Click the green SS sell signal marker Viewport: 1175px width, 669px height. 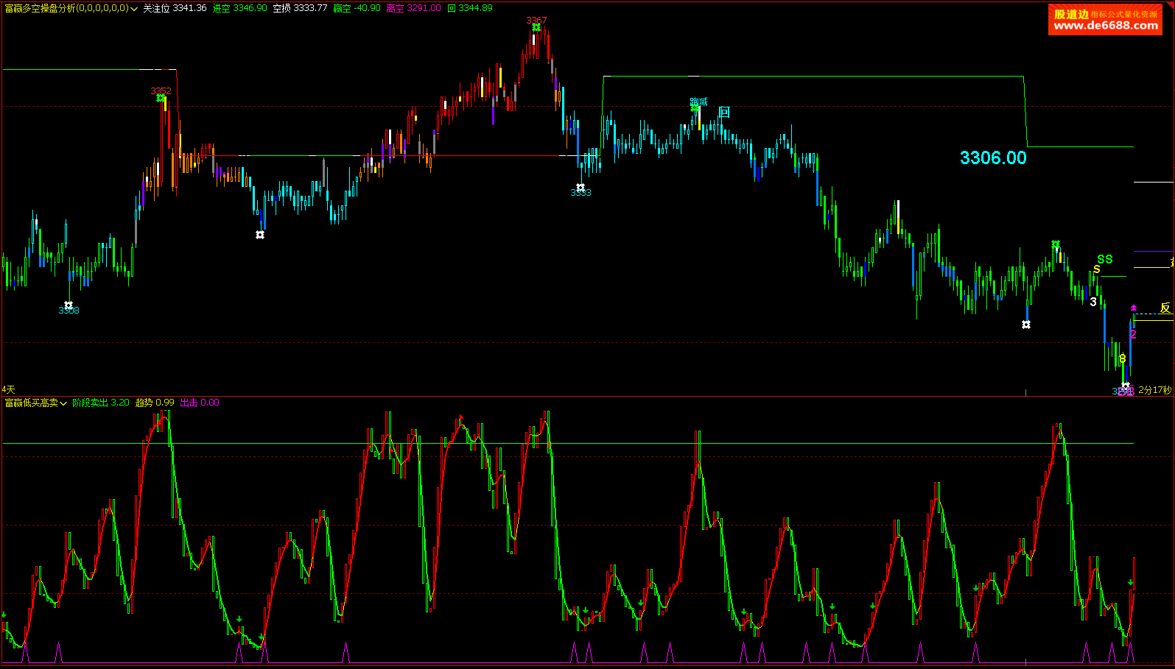pyautogui.click(x=1104, y=259)
